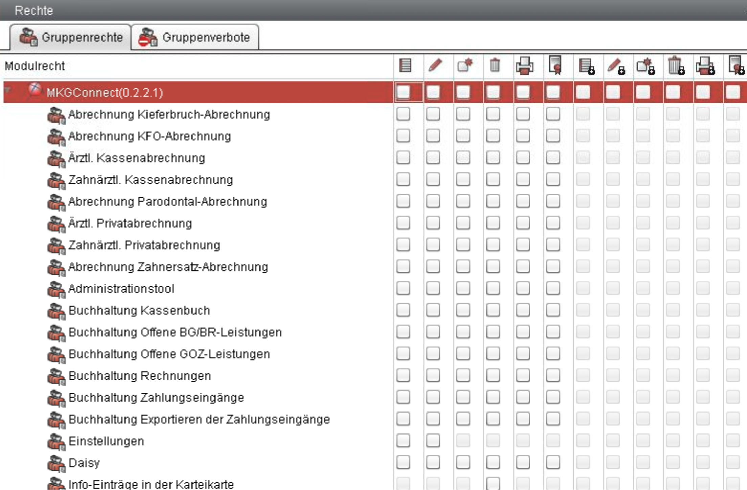747x490 pixels.
Task: Click the group icon beside Daisy
Action: tap(56, 464)
